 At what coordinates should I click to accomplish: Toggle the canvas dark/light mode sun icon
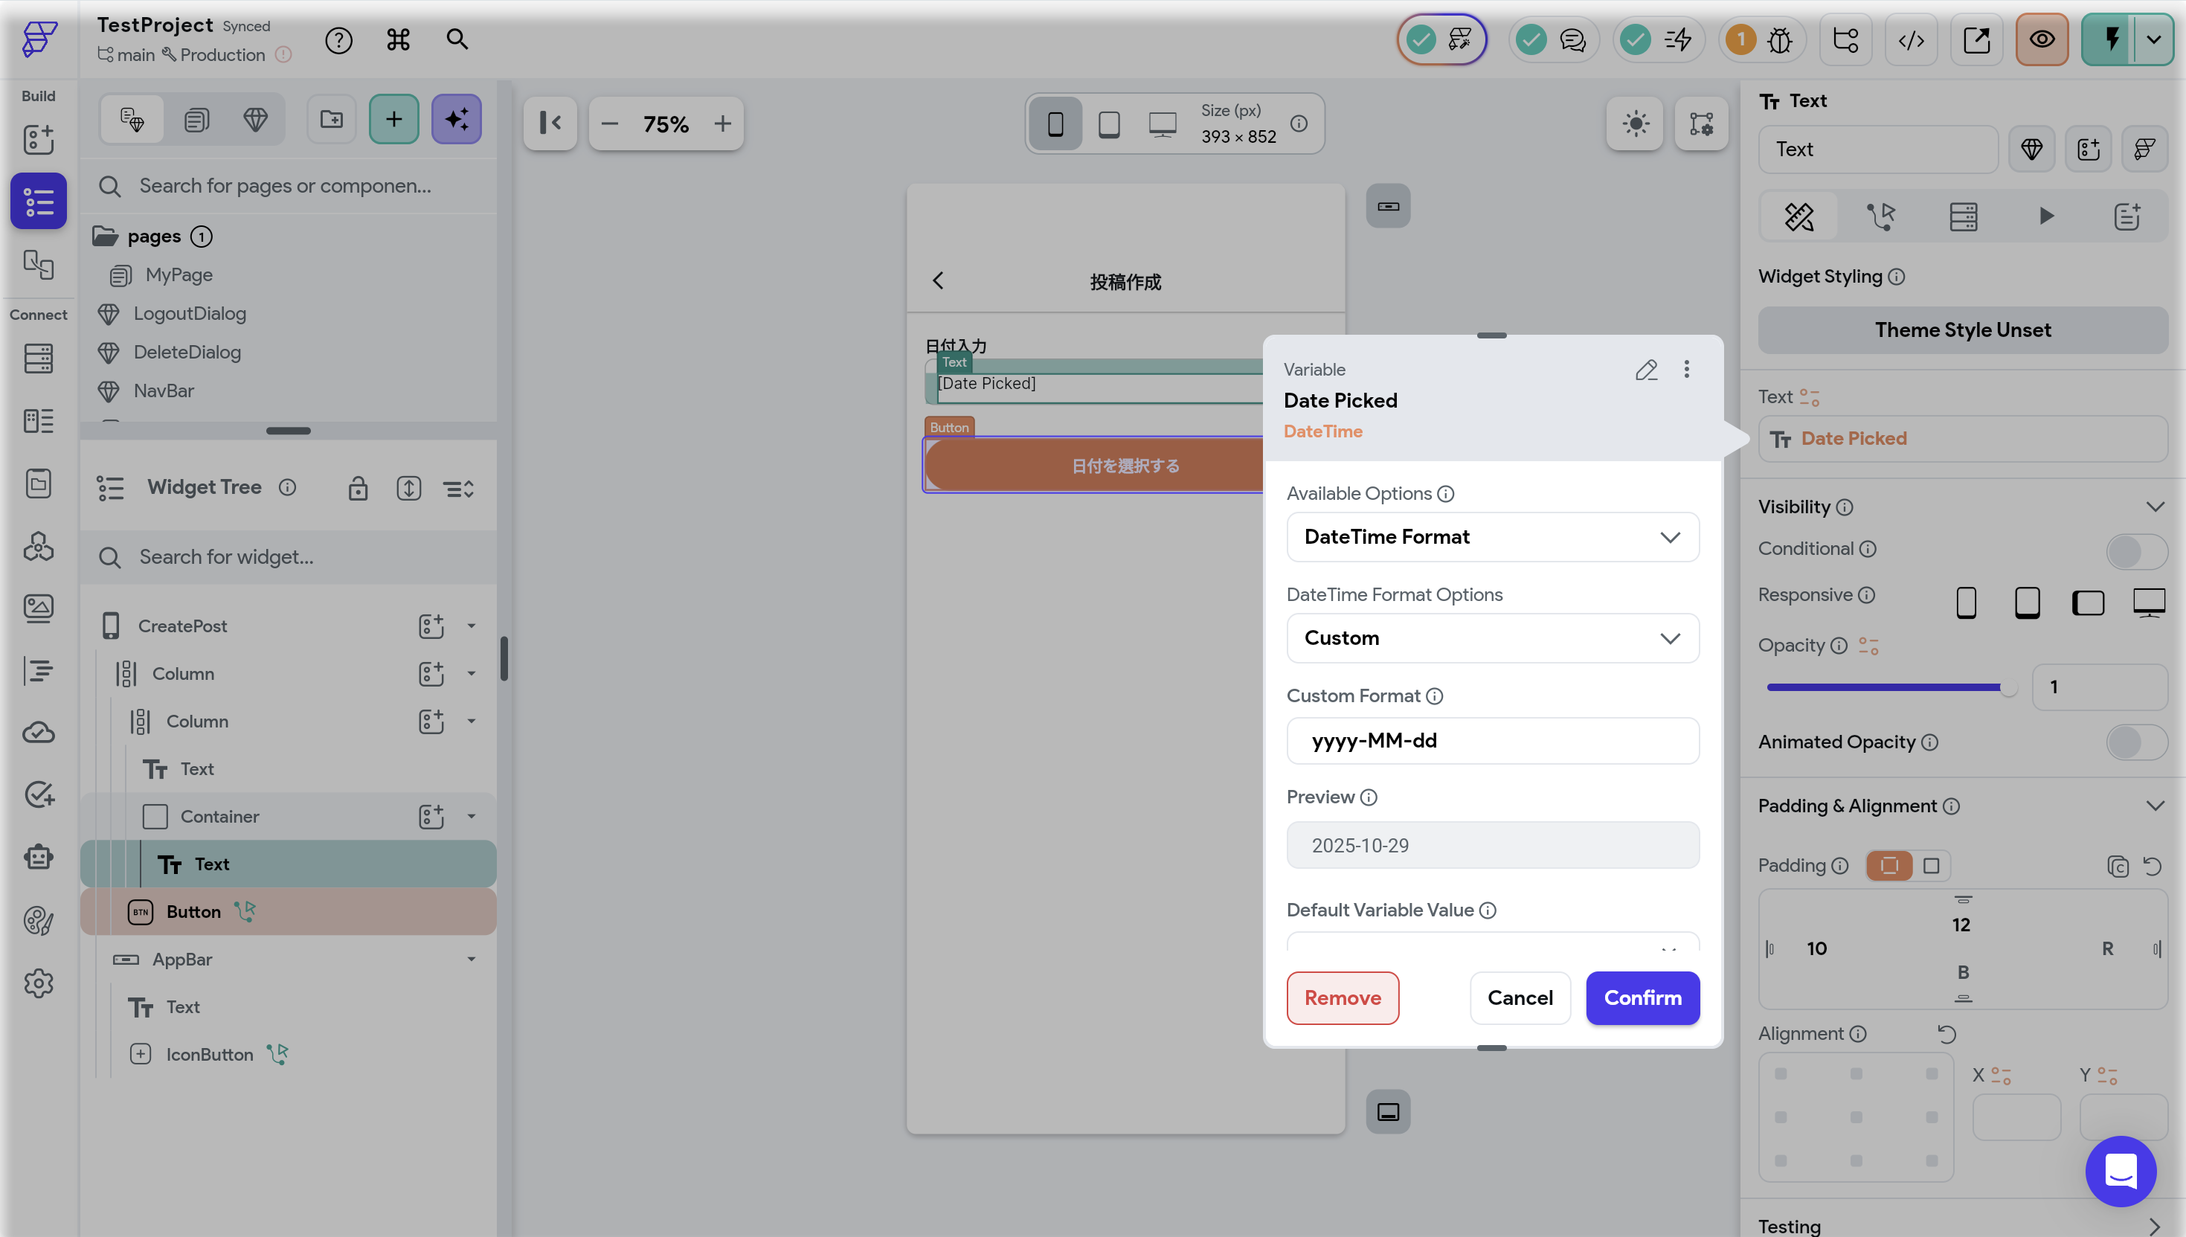[x=1635, y=124]
